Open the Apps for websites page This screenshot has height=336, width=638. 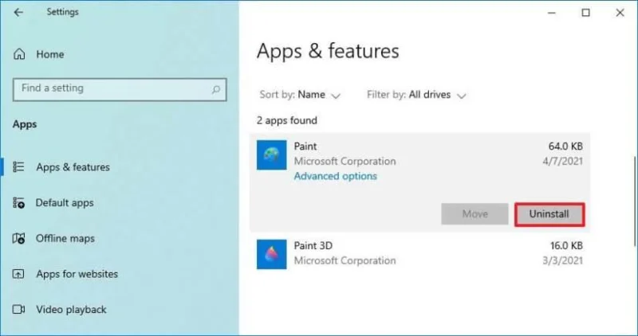(x=77, y=274)
